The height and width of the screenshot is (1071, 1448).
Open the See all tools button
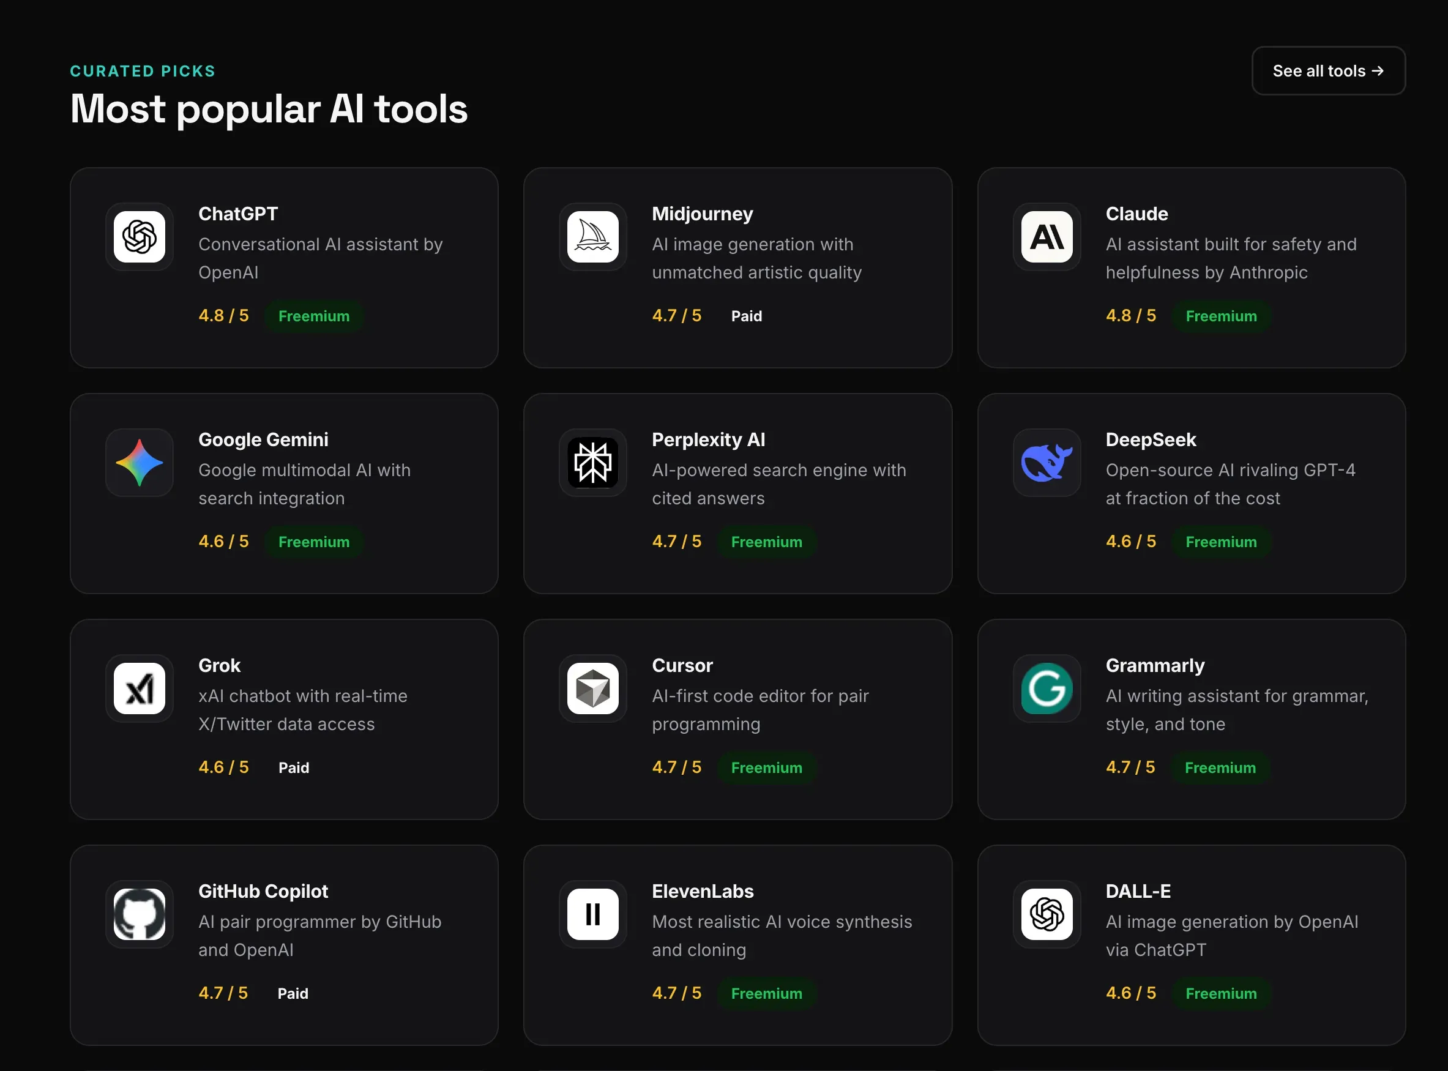[1327, 70]
